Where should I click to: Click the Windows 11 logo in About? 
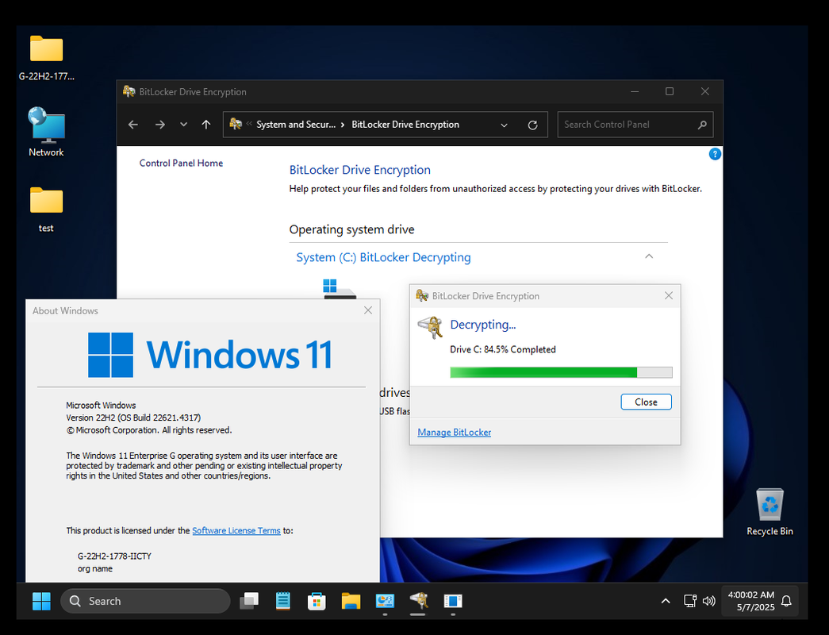coord(210,355)
